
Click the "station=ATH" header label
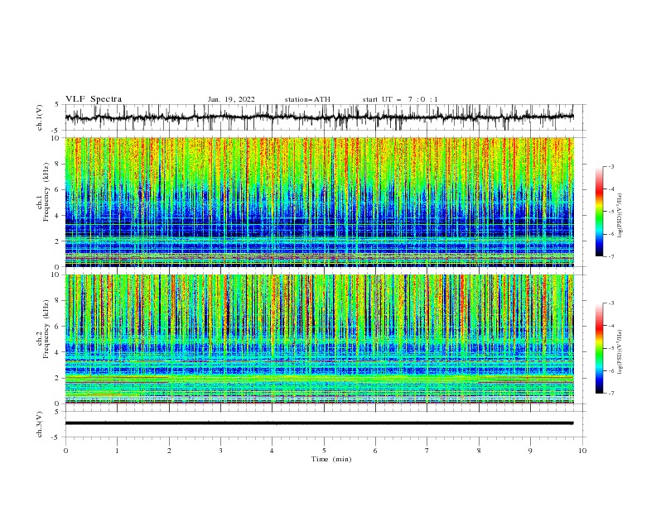307,99
